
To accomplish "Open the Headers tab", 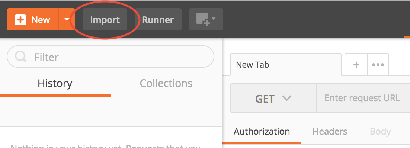I will pyautogui.click(x=330, y=131).
